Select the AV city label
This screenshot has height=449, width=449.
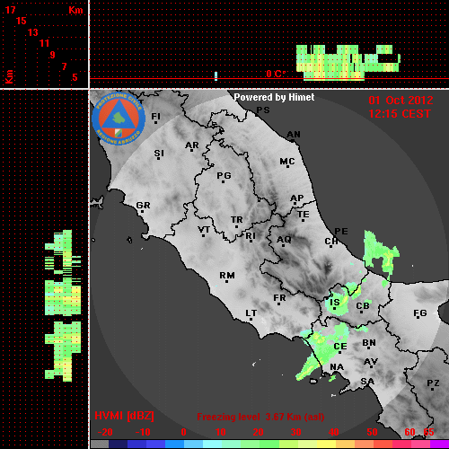coord(371,362)
